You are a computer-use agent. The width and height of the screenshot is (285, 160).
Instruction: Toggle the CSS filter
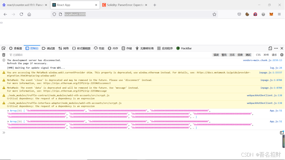click(x=258, y=55)
